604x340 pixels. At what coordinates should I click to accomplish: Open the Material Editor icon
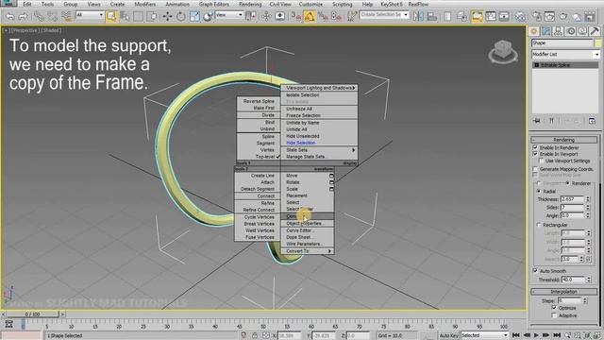[x=520, y=16]
